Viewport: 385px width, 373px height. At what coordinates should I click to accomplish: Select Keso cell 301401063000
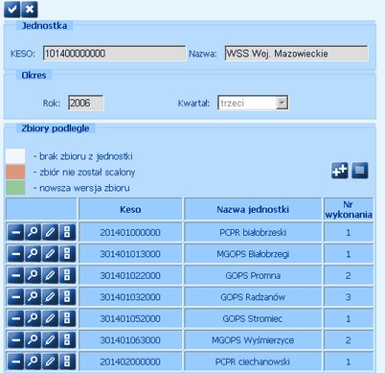pos(130,339)
